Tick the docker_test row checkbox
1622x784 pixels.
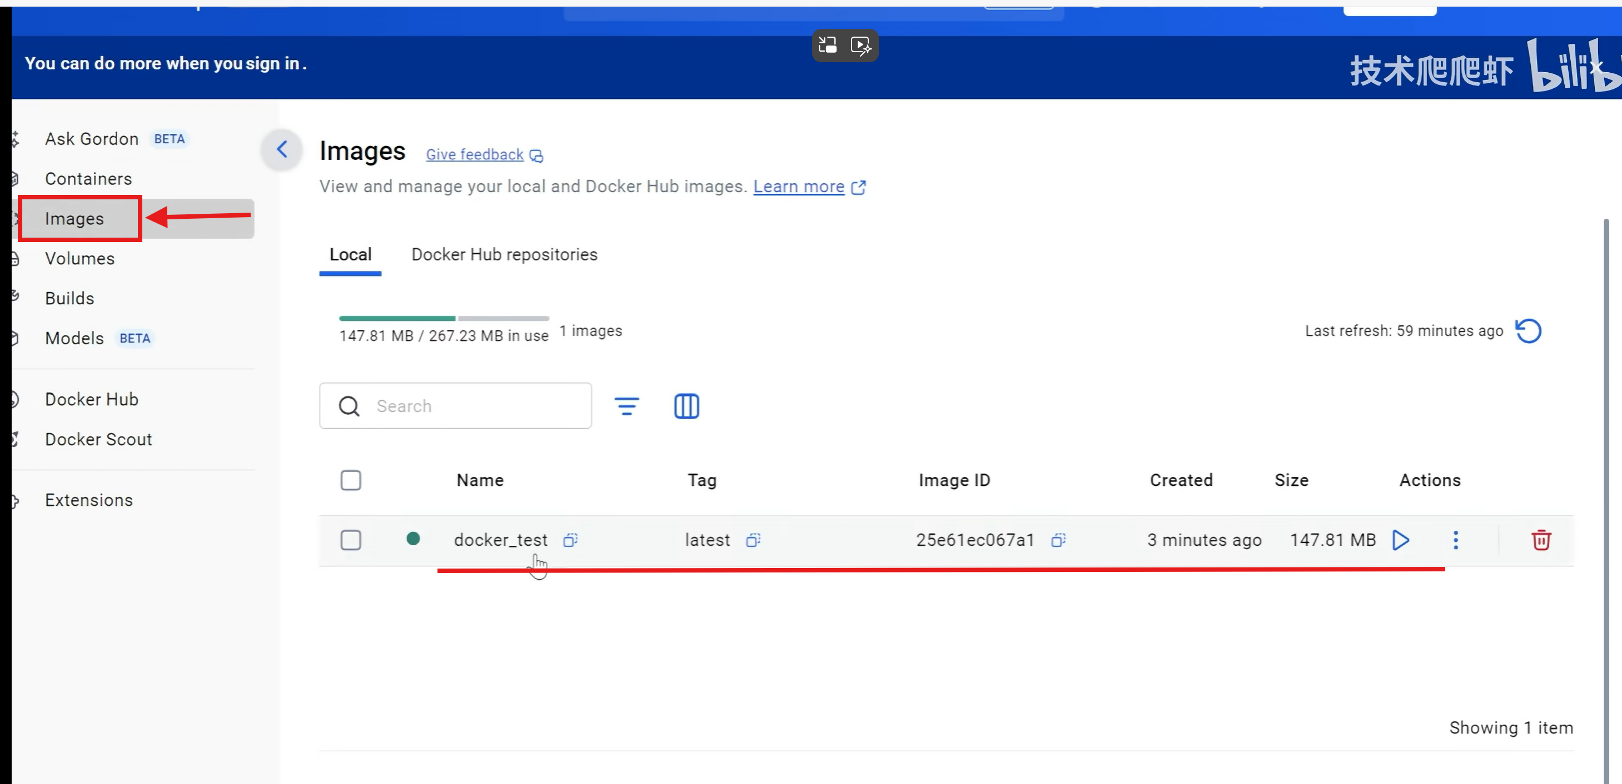[x=351, y=540]
